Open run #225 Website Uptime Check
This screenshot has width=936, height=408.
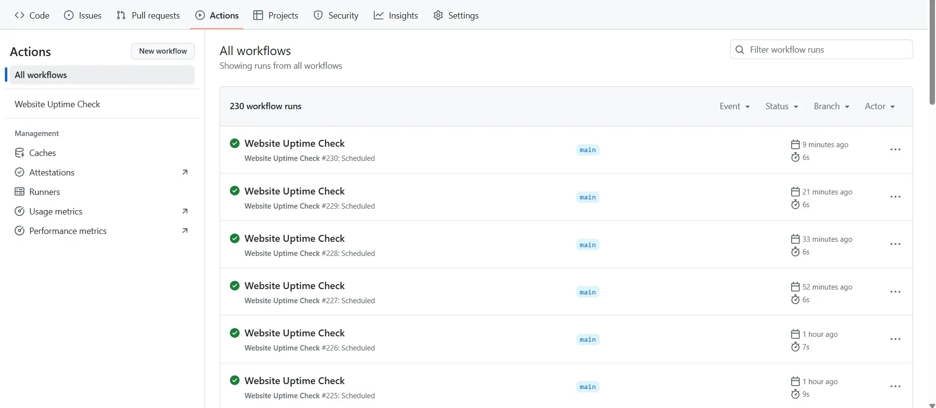pyautogui.click(x=294, y=381)
